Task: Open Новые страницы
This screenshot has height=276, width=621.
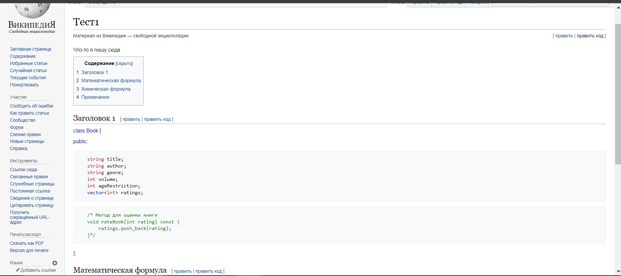Action: click(x=27, y=141)
